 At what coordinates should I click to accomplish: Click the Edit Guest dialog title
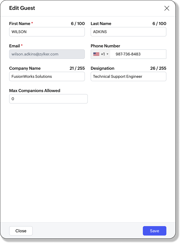[22, 8]
